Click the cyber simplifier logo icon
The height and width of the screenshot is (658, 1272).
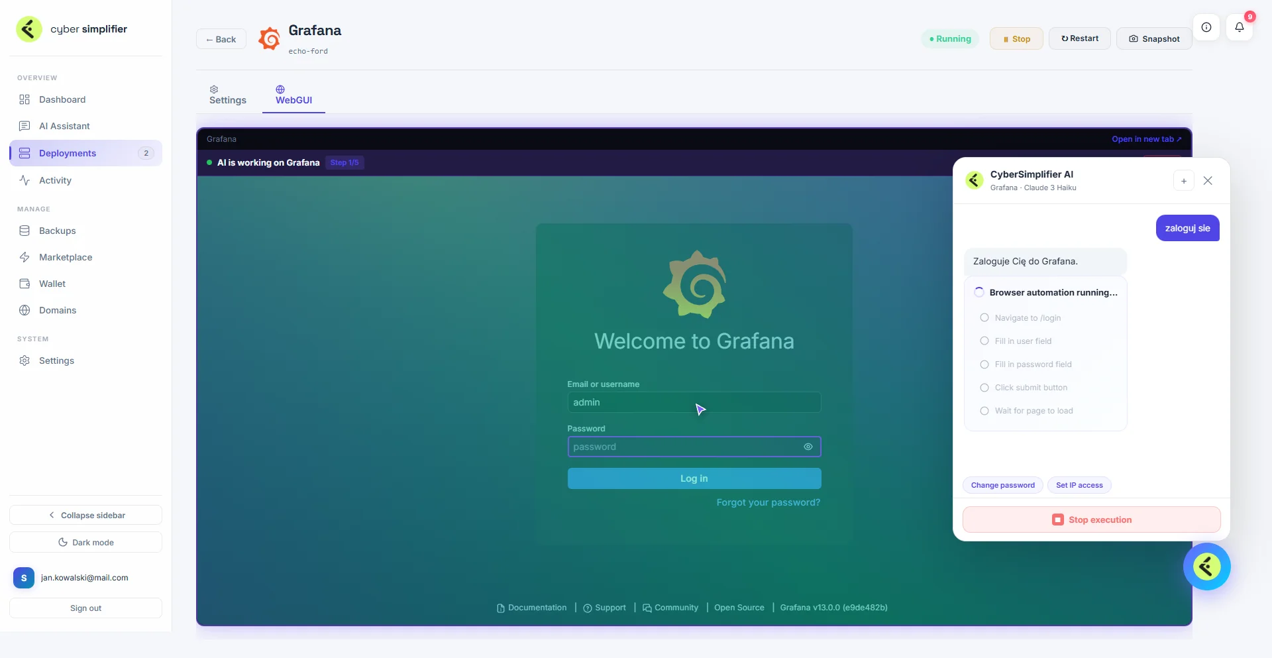(29, 29)
